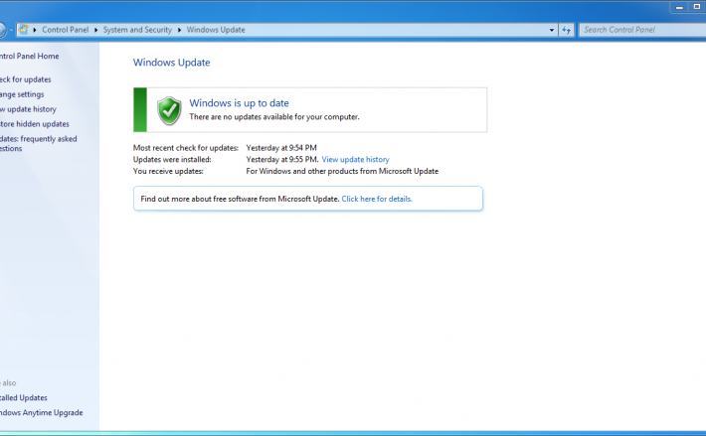Click View update history beside installed time
Viewport: 706px width, 436px height.
[355, 160]
